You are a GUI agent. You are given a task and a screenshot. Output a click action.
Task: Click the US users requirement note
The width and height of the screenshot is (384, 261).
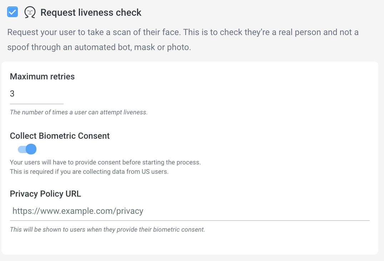coord(89,172)
